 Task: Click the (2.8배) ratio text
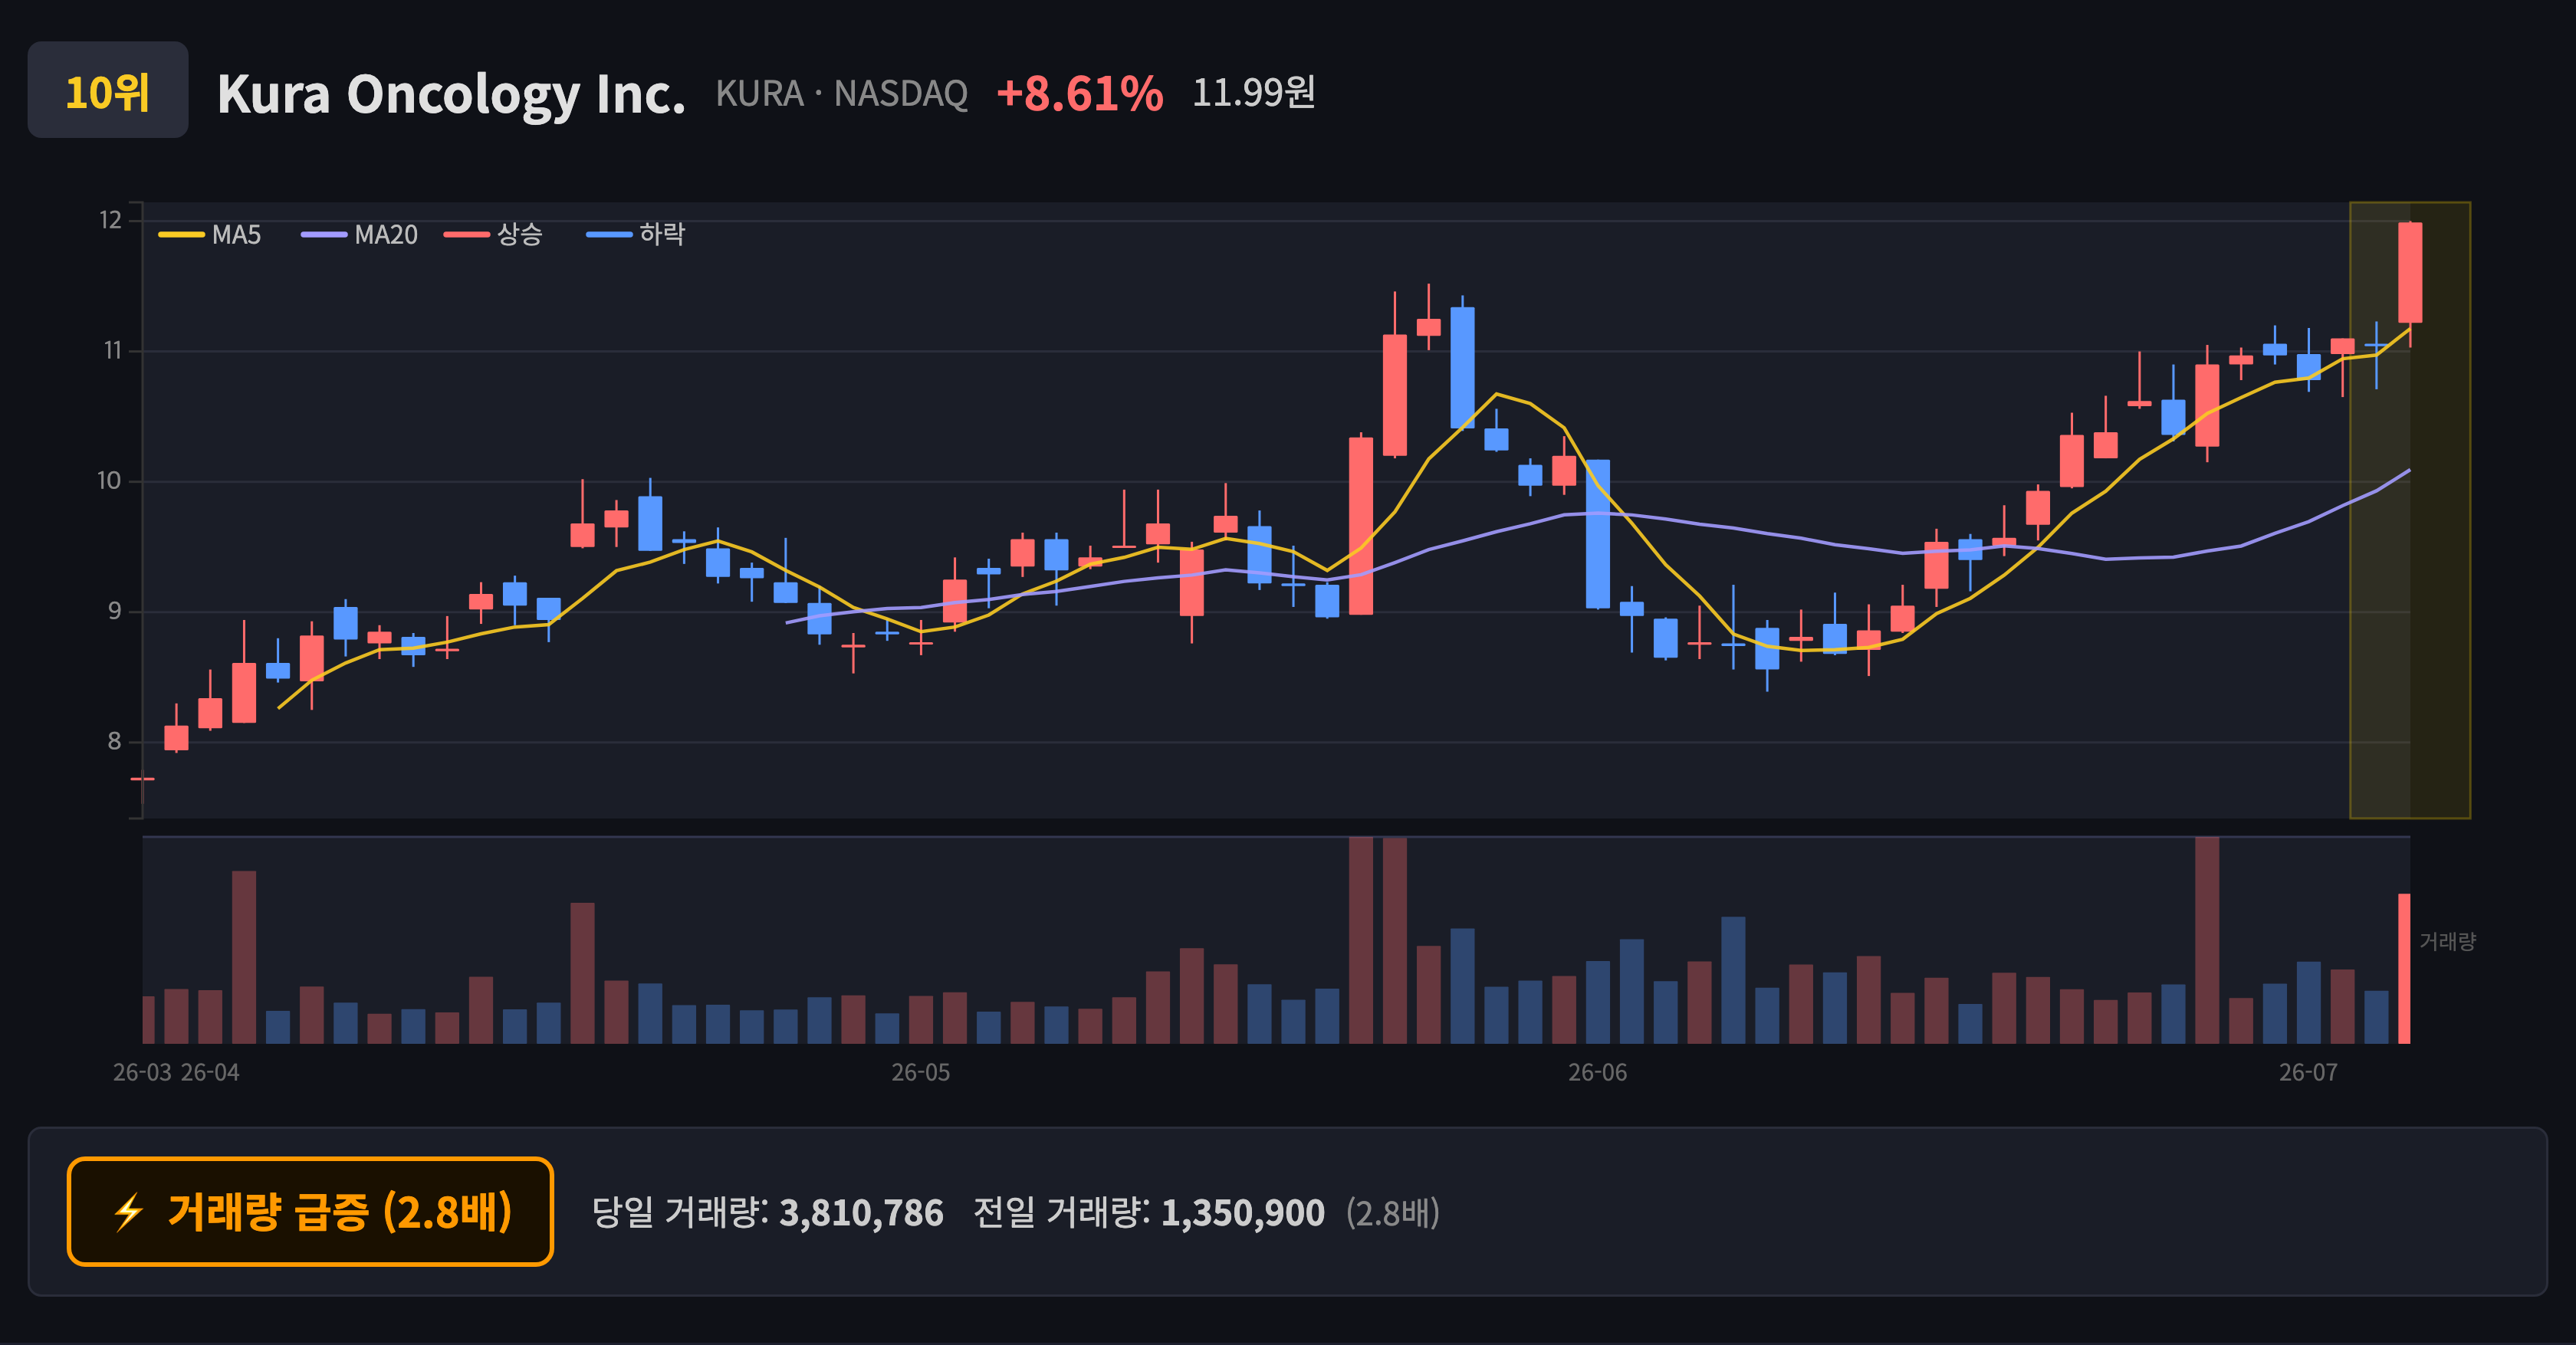point(1393,1213)
